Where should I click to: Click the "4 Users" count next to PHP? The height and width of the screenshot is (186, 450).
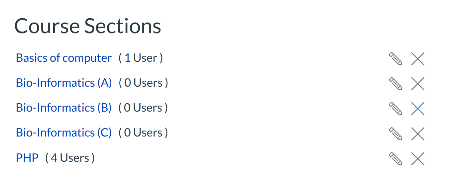click(70, 158)
